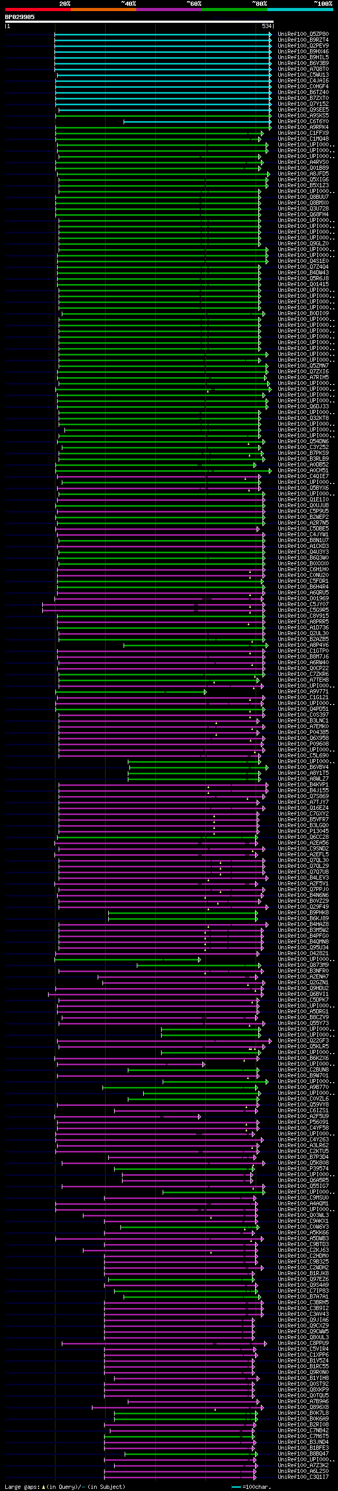This screenshot has width=338, height=1491.
Task: Click the green alignment bar for UniRef100_A9V771
Action: coord(131,692)
